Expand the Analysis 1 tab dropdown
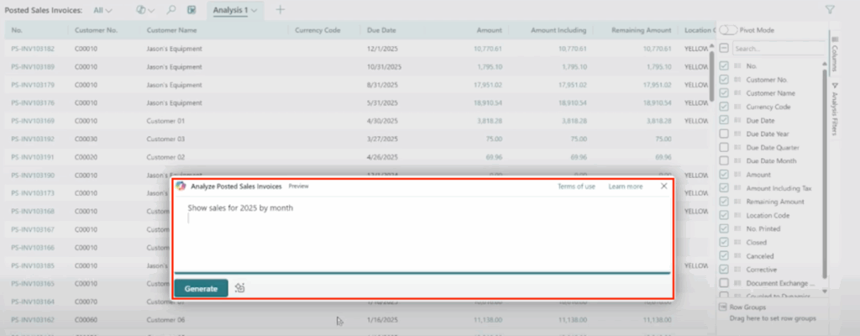Viewport: 860px width, 336px height. 254,10
